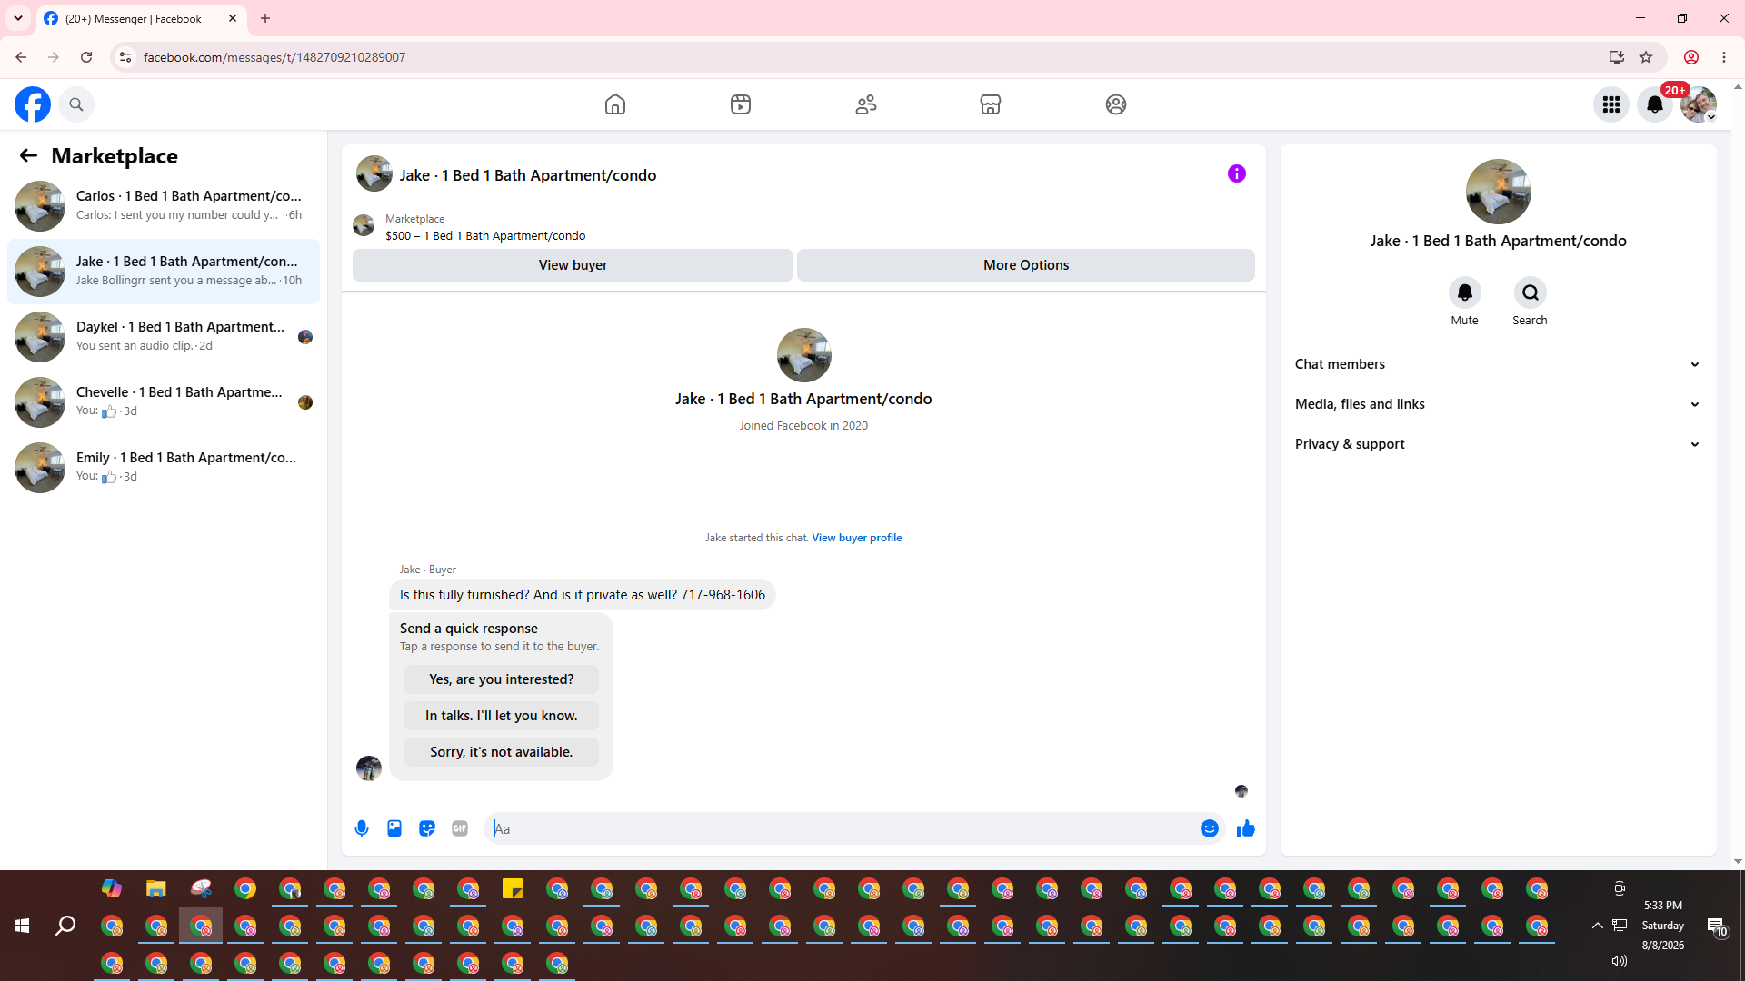Open Daykel's apartment conversation
The height and width of the screenshot is (981, 1745).
(x=164, y=337)
